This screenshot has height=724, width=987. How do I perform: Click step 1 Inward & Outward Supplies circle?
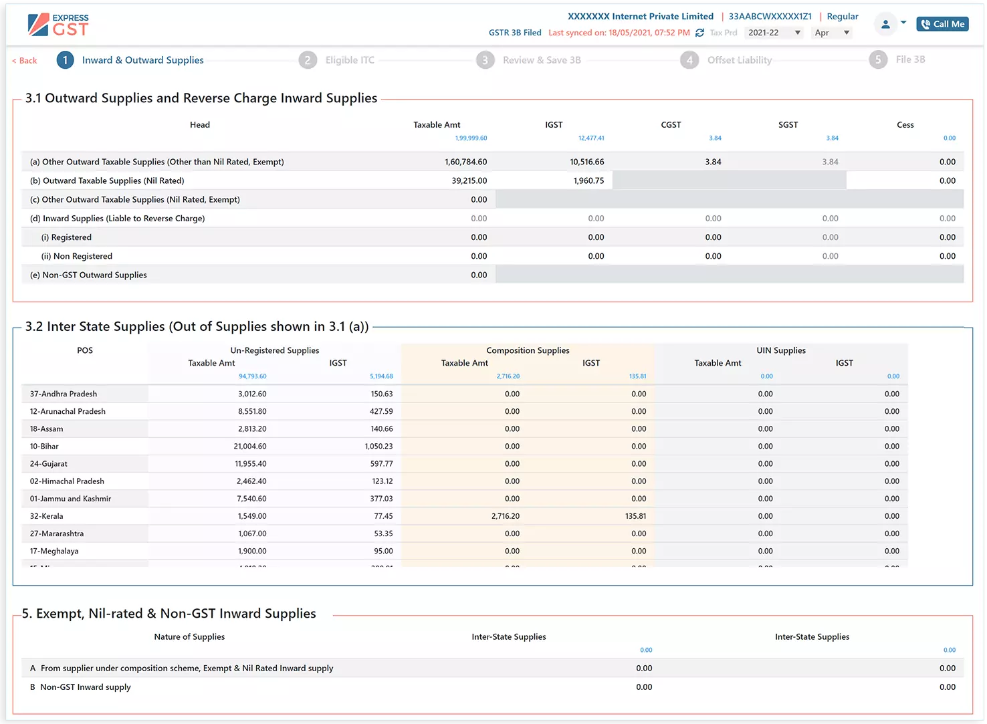click(65, 59)
